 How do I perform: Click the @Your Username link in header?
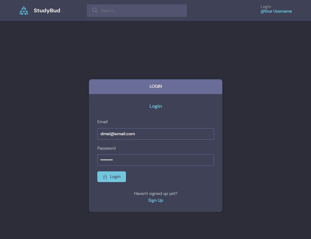(276, 11)
